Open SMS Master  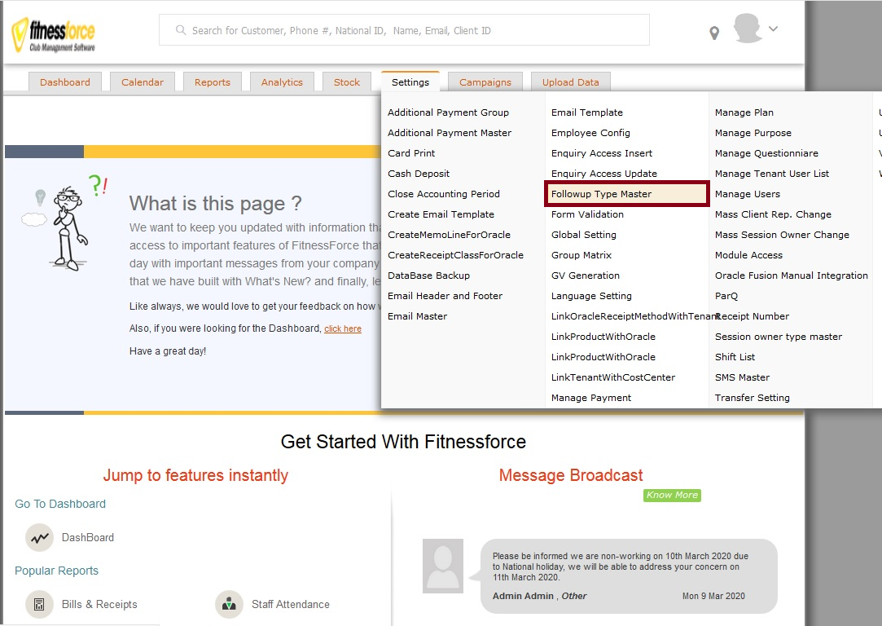742,377
